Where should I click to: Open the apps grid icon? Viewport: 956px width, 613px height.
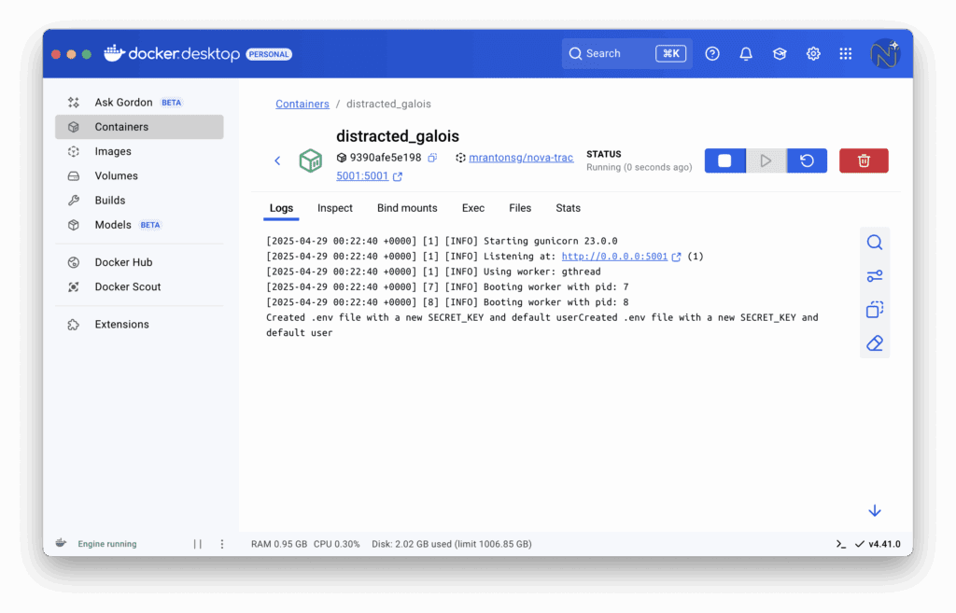(x=846, y=53)
